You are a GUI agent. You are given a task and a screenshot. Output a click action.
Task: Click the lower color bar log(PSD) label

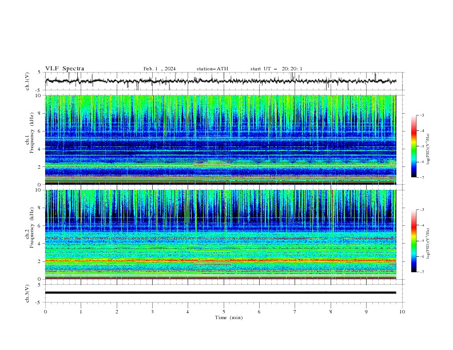click(428, 244)
